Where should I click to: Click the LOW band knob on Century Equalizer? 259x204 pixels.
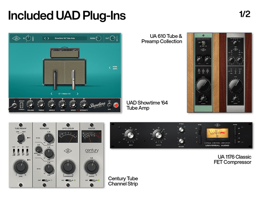[49, 169]
